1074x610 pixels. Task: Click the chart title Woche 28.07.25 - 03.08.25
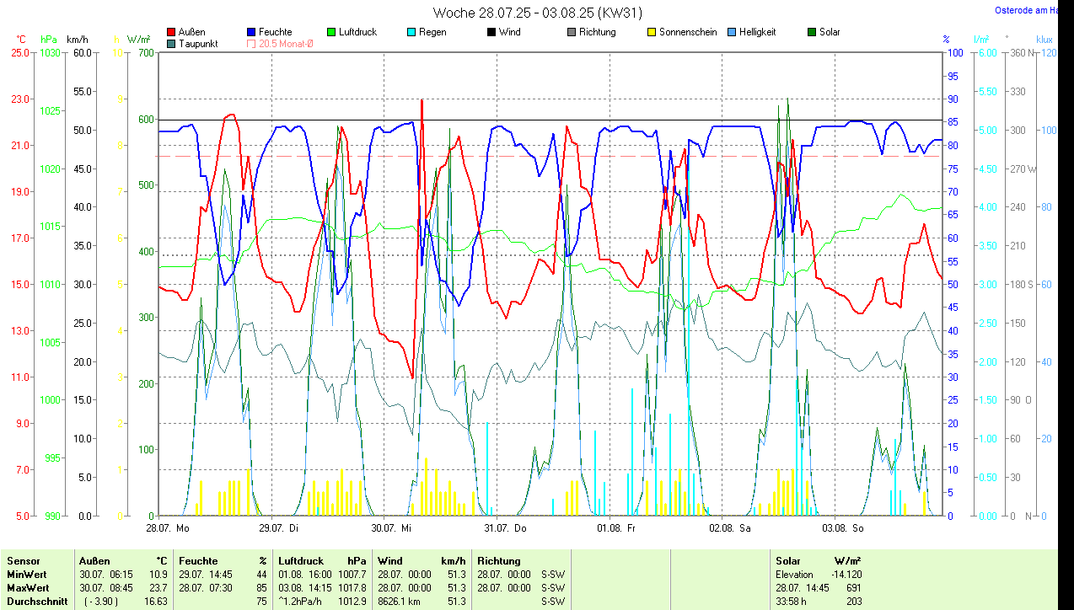pyautogui.click(x=524, y=13)
